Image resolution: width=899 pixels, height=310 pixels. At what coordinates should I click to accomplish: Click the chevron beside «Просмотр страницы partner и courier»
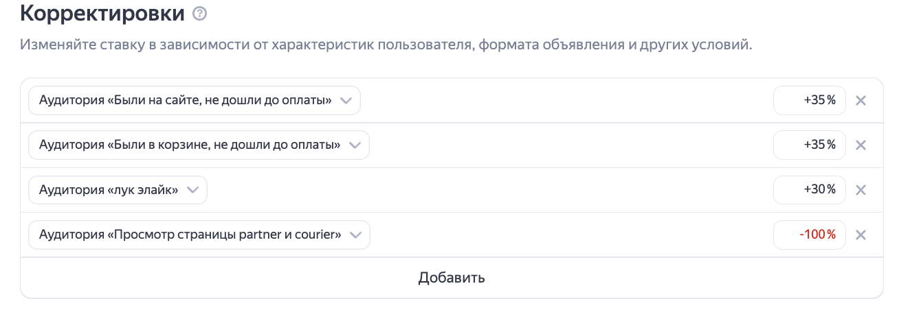(355, 235)
